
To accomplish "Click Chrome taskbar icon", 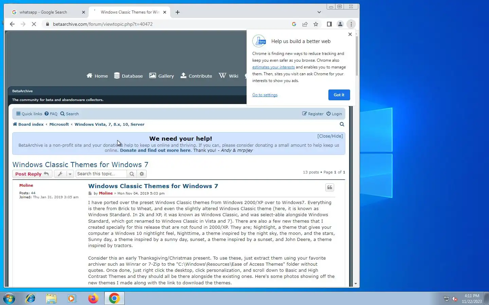I will (114, 299).
